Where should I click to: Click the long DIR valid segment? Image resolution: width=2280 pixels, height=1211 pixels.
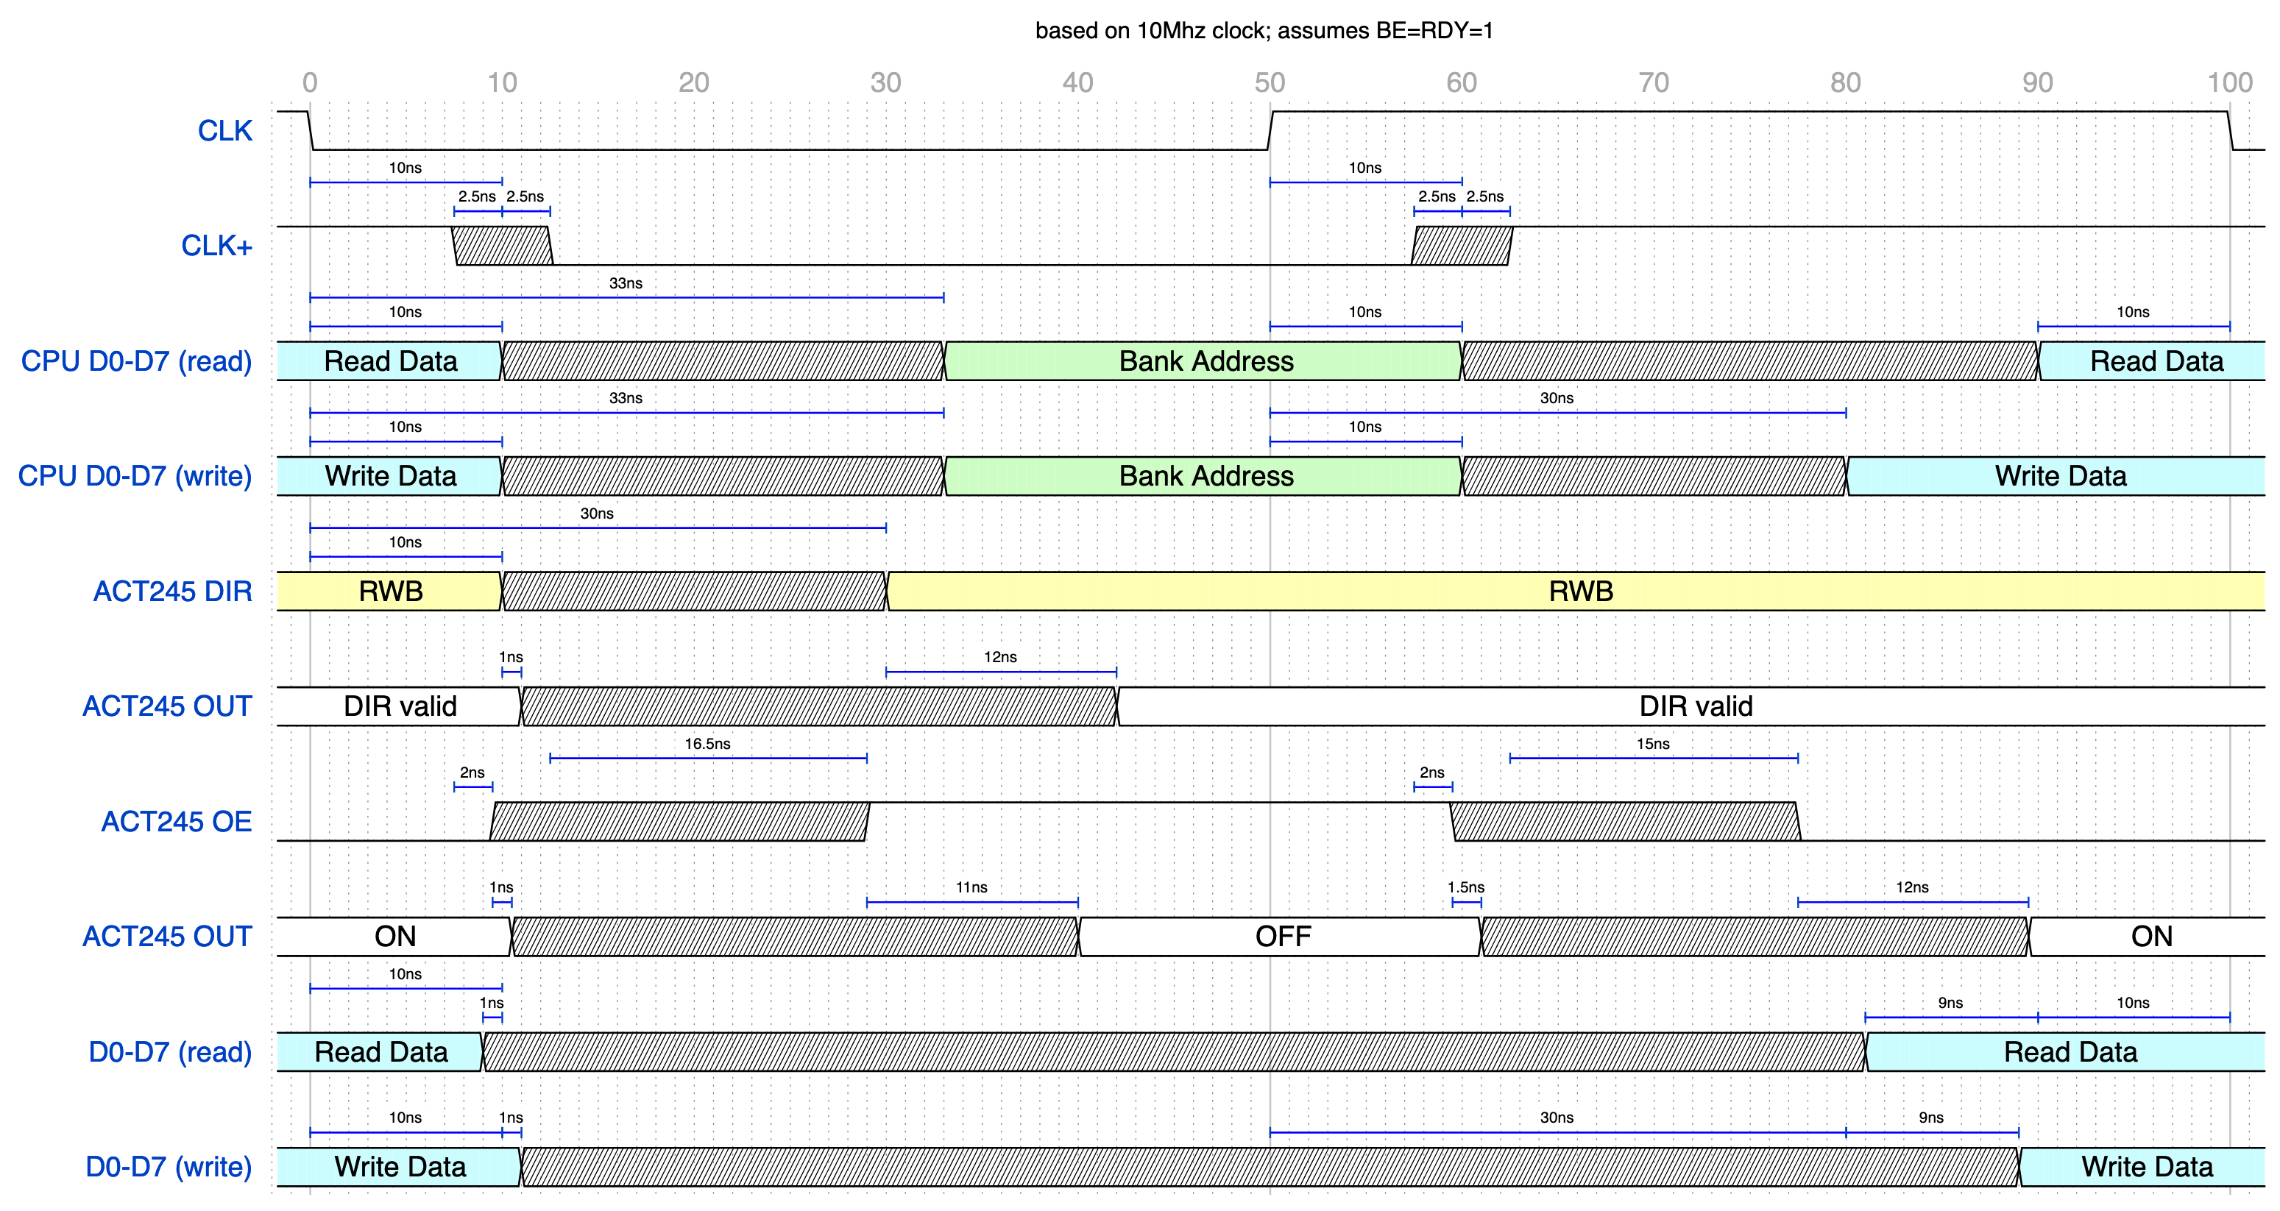[x=1690, y=706]
